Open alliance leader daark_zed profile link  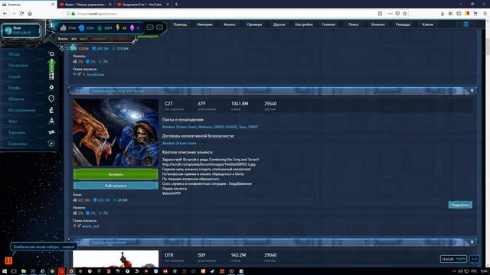[90, 226]
